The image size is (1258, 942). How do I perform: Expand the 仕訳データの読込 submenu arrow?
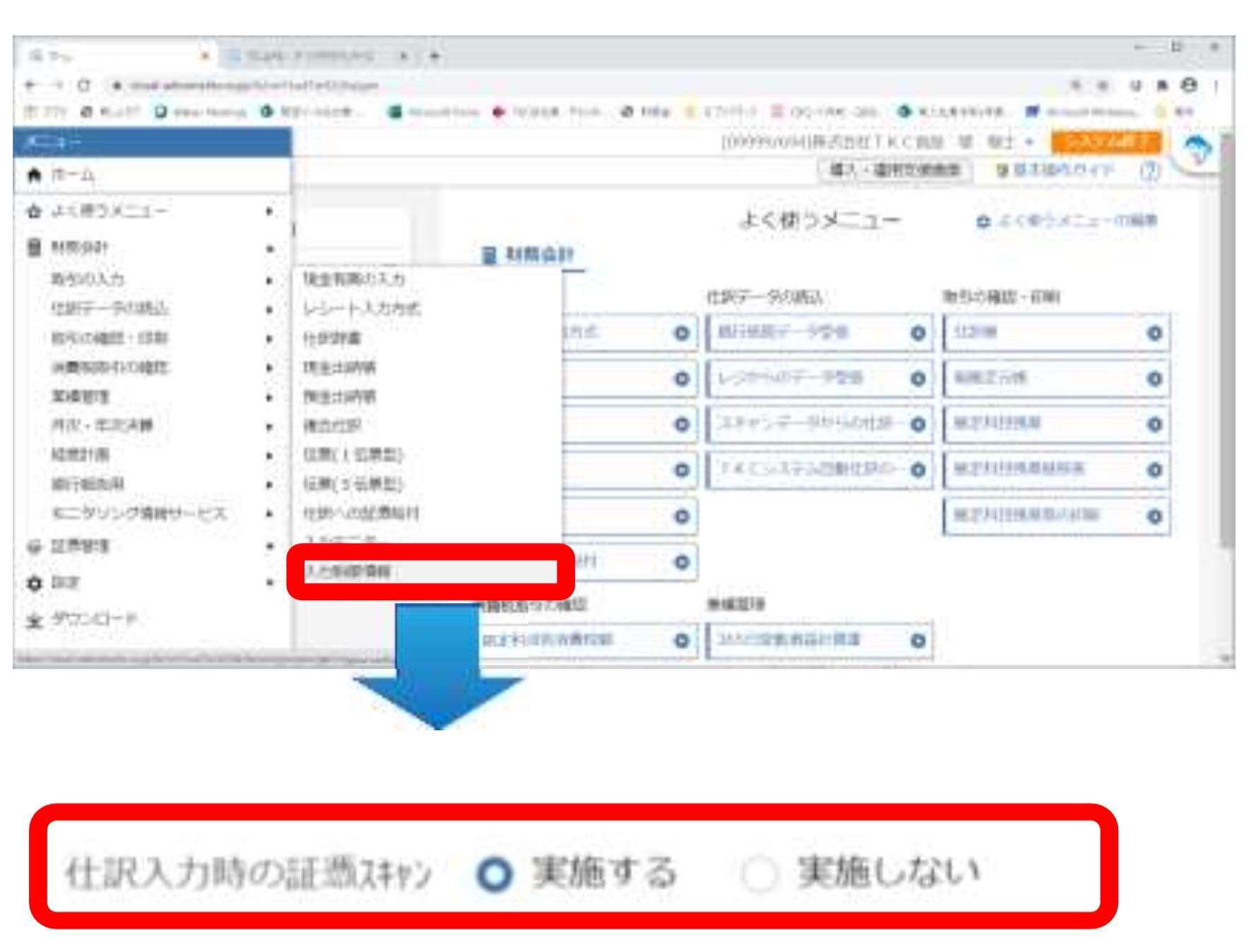pos(269,309)
